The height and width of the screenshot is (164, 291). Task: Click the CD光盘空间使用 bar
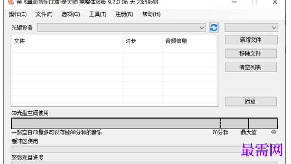(144, 123)
